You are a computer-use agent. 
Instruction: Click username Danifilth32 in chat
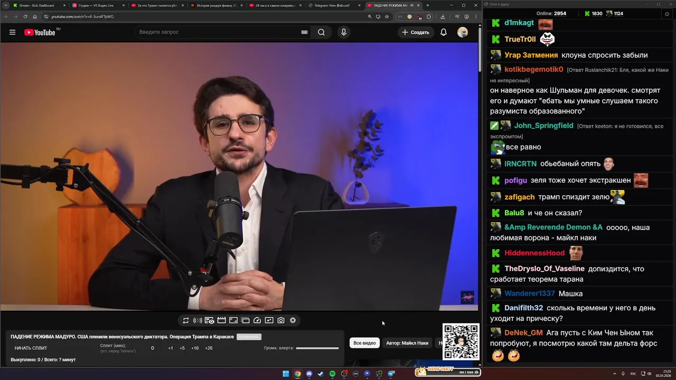pyautogui.click(x=523, y=308)
